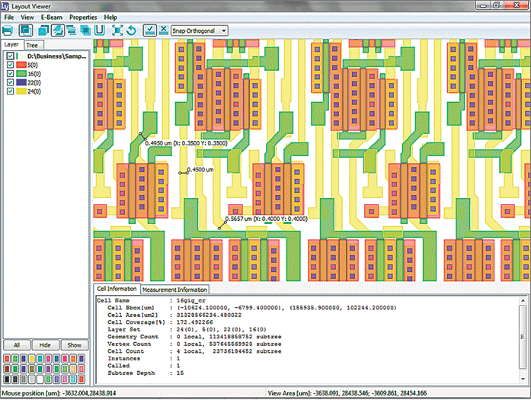Open the Properties menu

click(x=83, y=17)
